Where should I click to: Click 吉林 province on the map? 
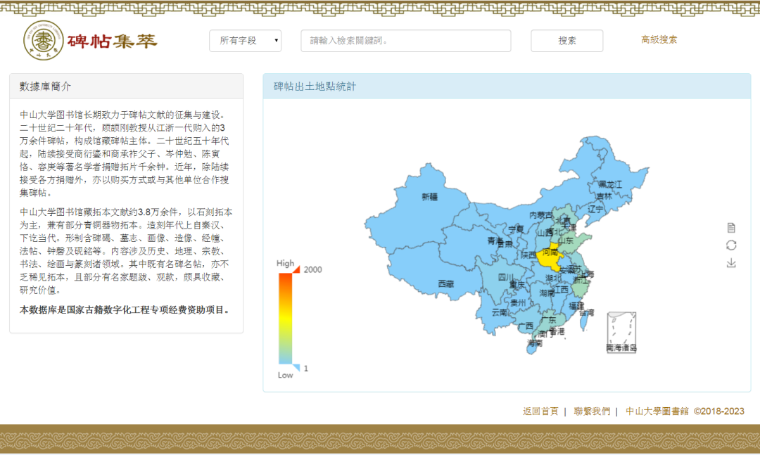(604, 196)
